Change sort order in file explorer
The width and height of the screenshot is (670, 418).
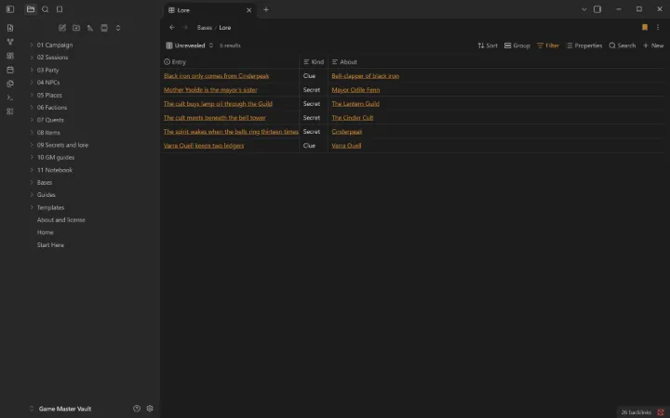90,28
